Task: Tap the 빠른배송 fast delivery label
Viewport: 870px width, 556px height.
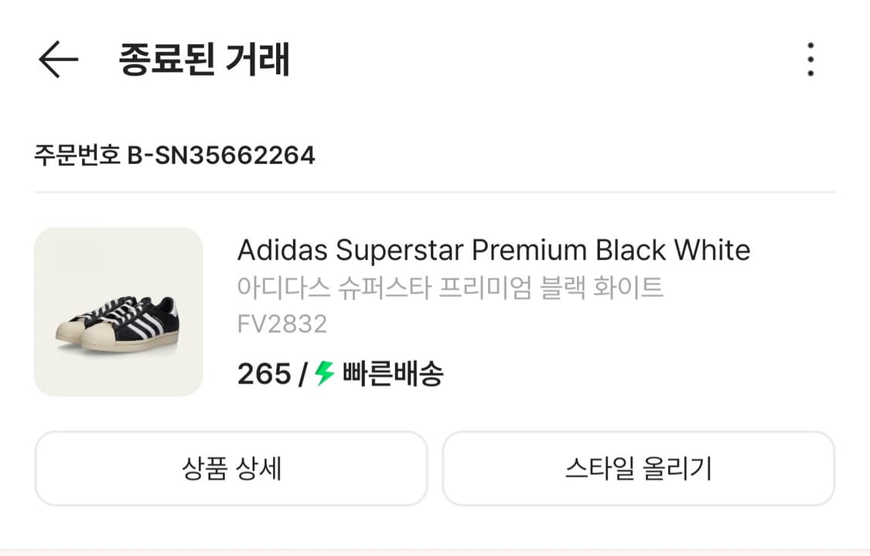Action: coord(391,374)
